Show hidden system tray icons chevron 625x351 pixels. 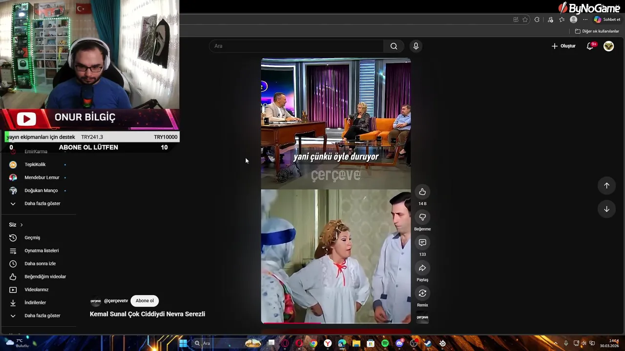[555, 343]
